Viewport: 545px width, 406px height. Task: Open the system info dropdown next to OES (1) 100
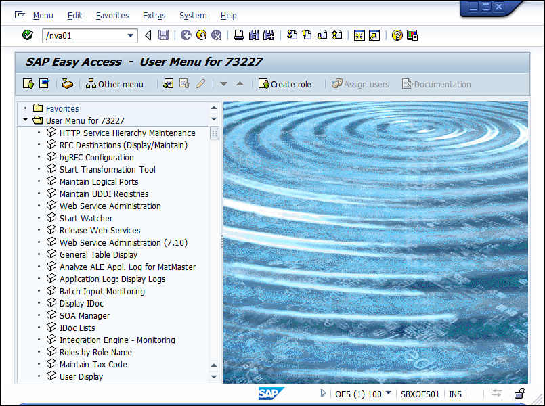pyautogui.click(x=388, y=392)
